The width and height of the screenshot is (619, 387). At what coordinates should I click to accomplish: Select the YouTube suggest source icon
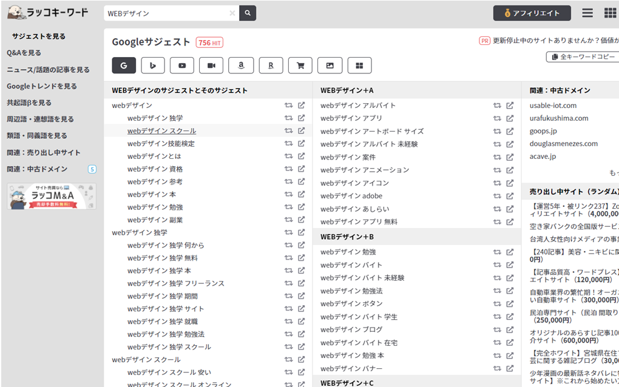(182, 66)
